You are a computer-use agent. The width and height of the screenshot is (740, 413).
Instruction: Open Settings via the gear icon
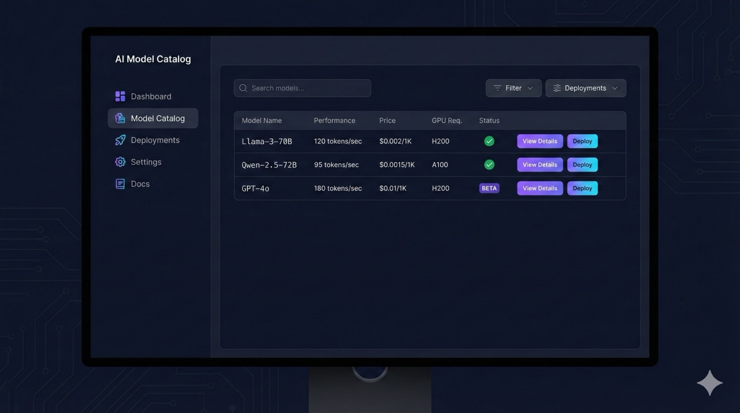pyautogui.click(x=120, y=161)
